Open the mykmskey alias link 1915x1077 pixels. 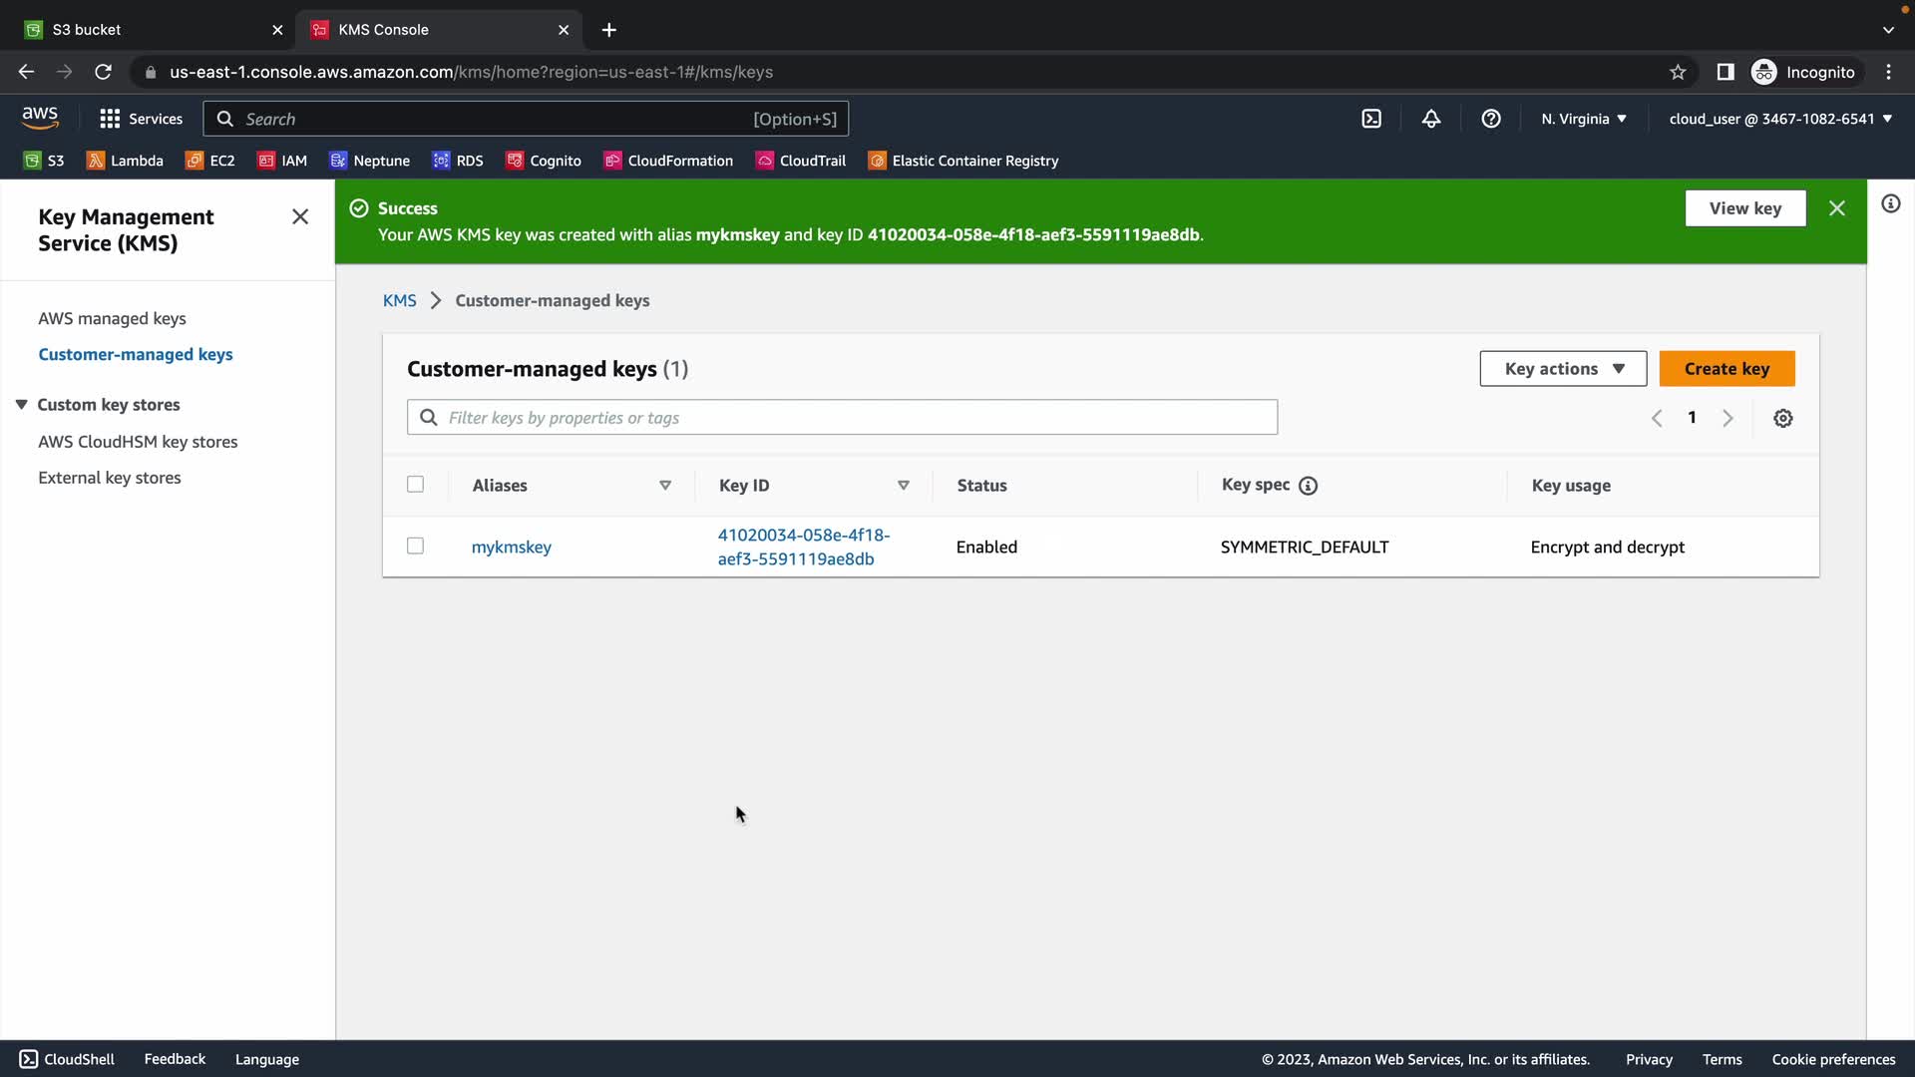pyautogui.click(x=512, y=547)
